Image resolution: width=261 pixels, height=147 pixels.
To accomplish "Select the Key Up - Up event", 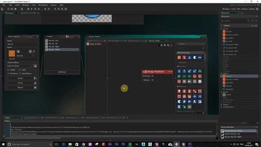I will coord(62,44).
